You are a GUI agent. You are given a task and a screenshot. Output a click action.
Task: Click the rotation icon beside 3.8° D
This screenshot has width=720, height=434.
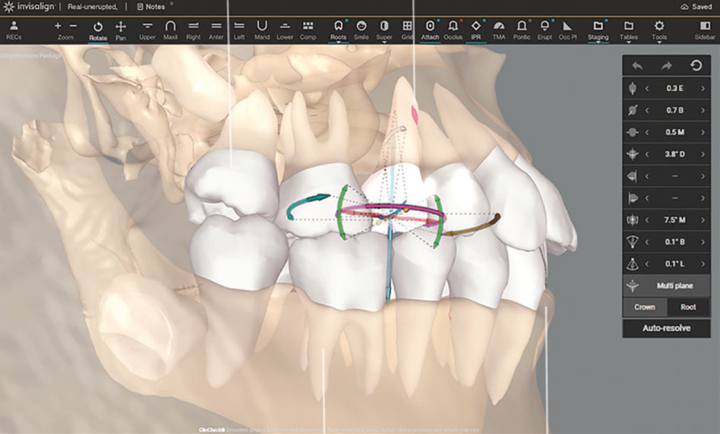tap(633, 154)
